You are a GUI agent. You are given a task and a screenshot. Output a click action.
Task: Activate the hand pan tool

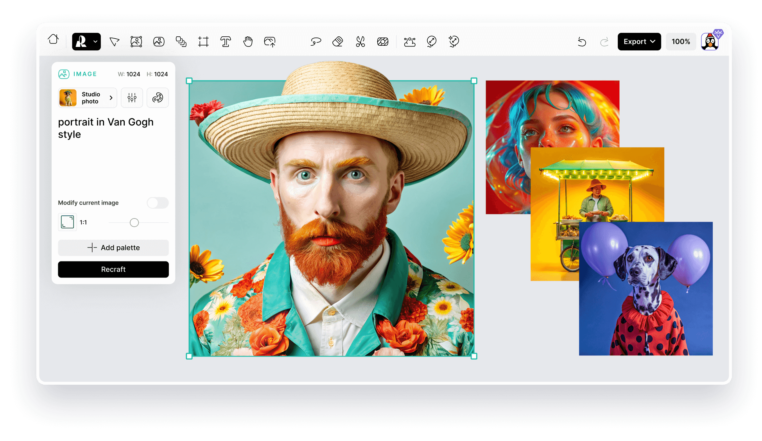tap(248, 42)
